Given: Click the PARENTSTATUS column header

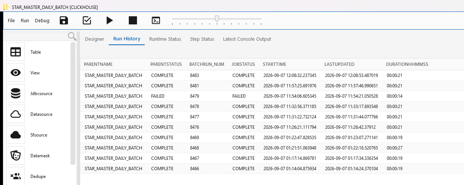Looking at the screenshot, I should coord(166,64).
